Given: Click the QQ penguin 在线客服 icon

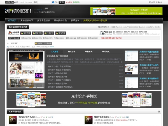Looking at the screenshot, I should click(x=10, y=33).
